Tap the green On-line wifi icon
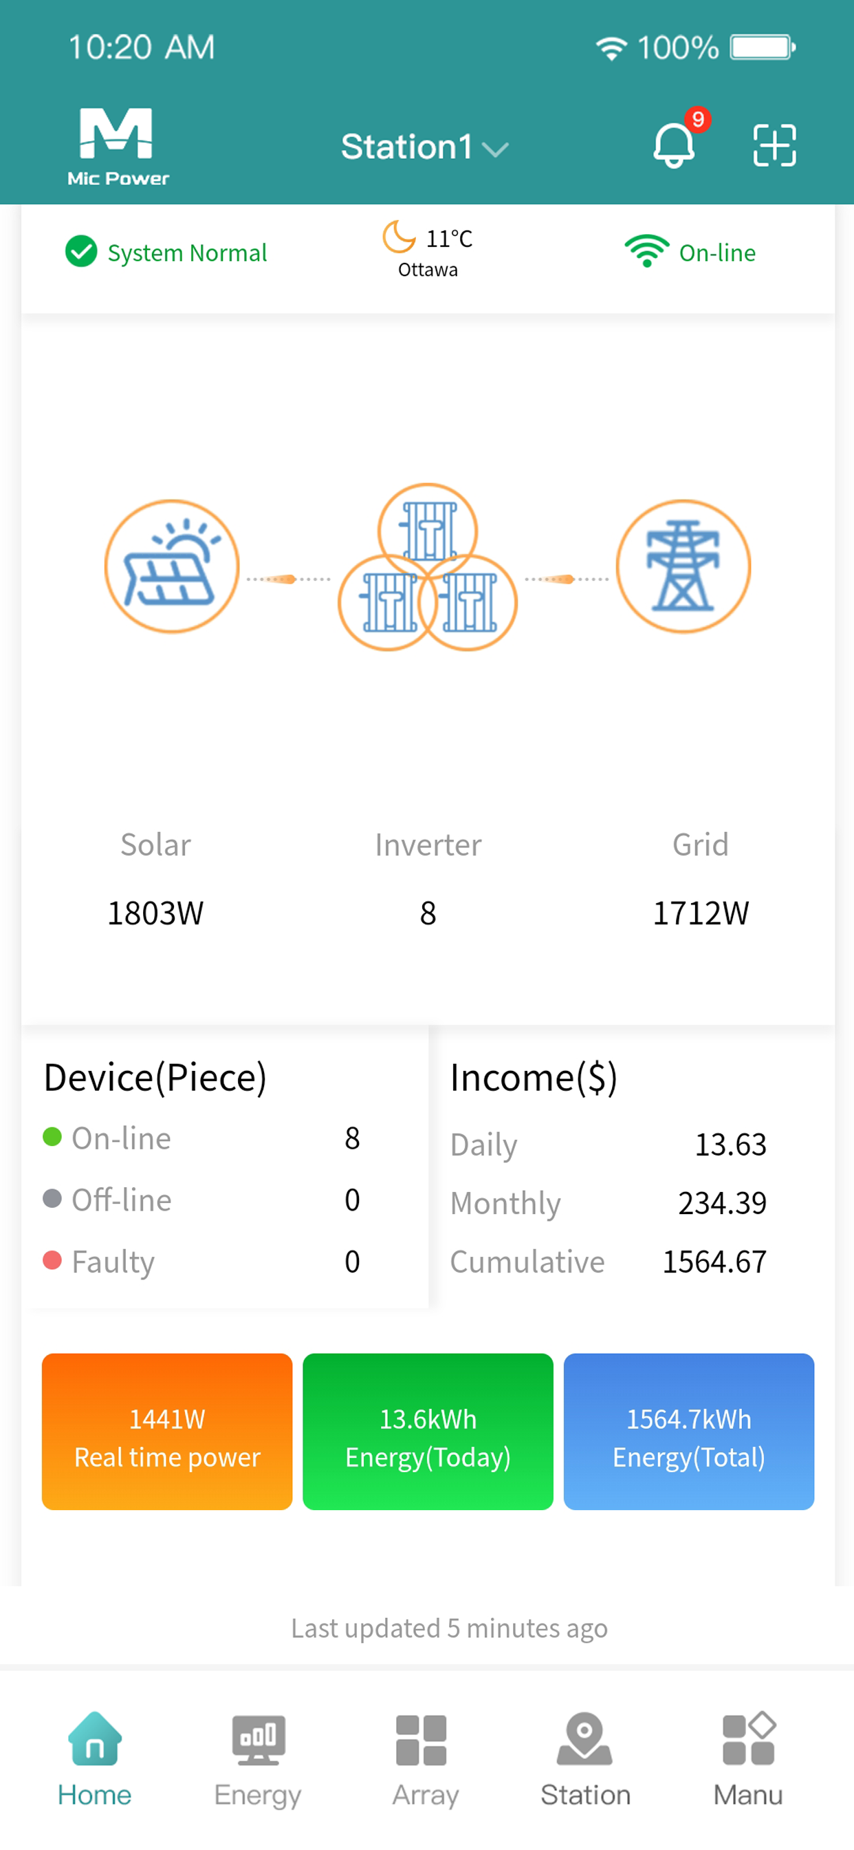This screenshot has height=1850, width=854. 646,251
